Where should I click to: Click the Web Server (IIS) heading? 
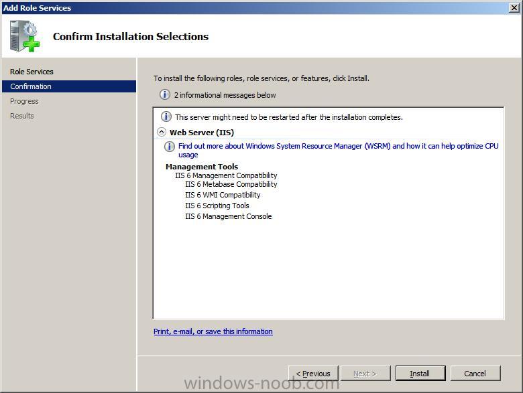coord(202,133)
